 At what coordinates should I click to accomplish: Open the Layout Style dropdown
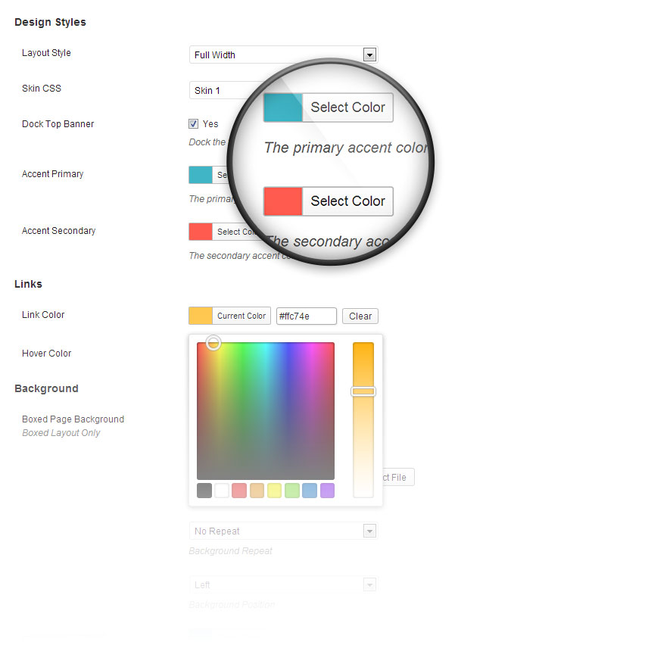(x=282, y=55)
